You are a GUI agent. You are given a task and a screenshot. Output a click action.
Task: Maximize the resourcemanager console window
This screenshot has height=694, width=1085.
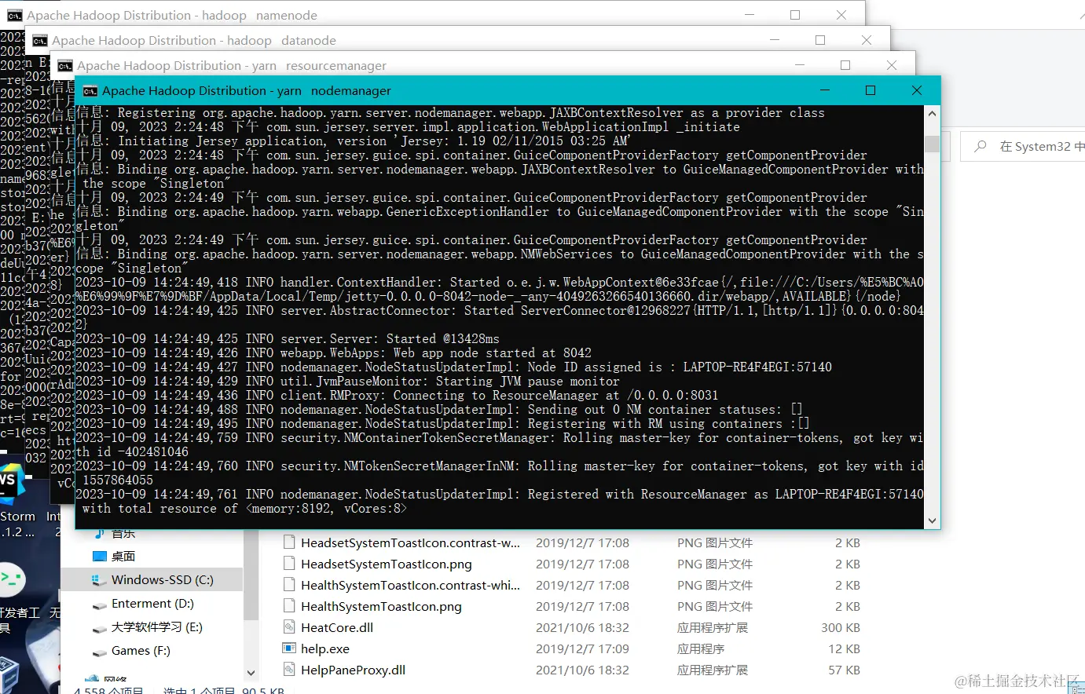845,65
